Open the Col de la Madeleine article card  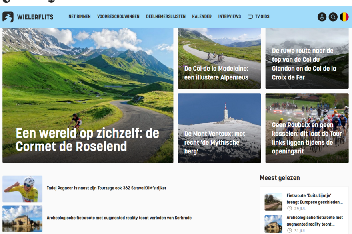click(x=219, y=58)
